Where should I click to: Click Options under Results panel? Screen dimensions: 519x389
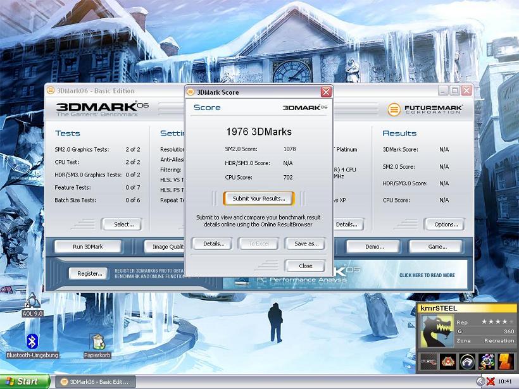[446, 225]
